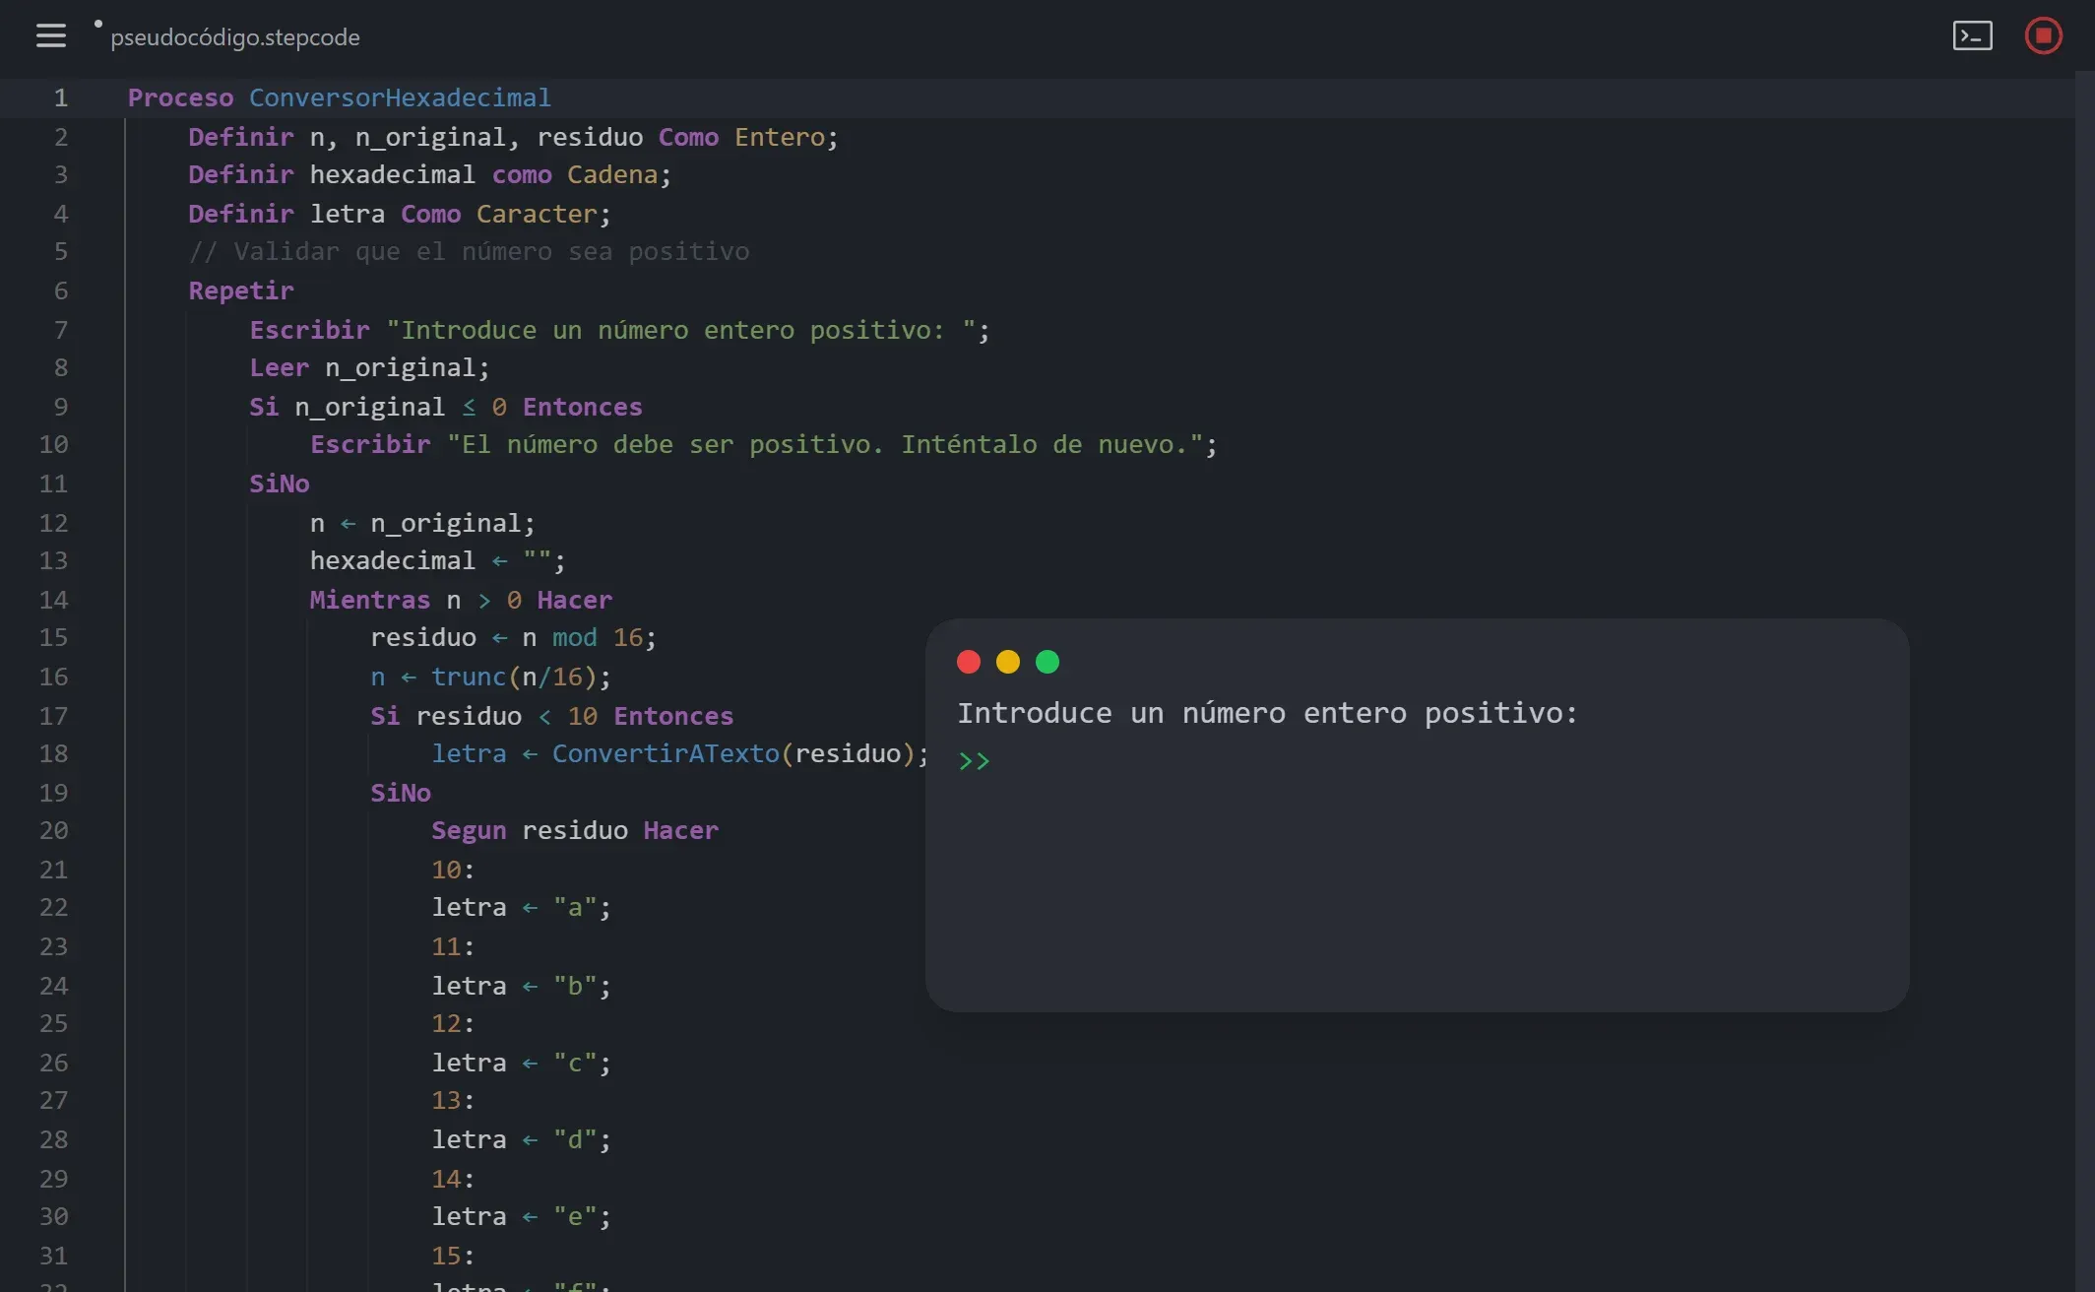Image resolution: width=2095 pixels, height=1292 pixels.
Task: Click the Repetir keyword on line 6
Action: point(240,291)
